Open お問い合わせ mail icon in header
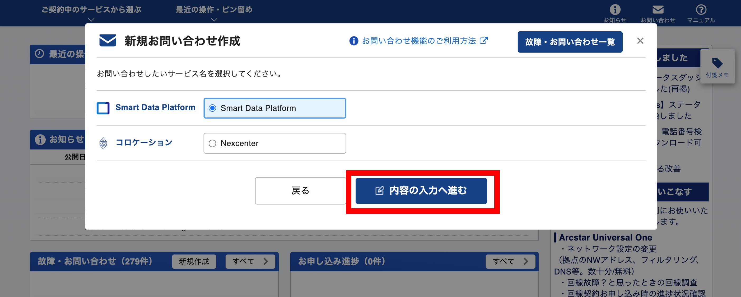This screenshot has height=297, width=741. coord(658,10)
